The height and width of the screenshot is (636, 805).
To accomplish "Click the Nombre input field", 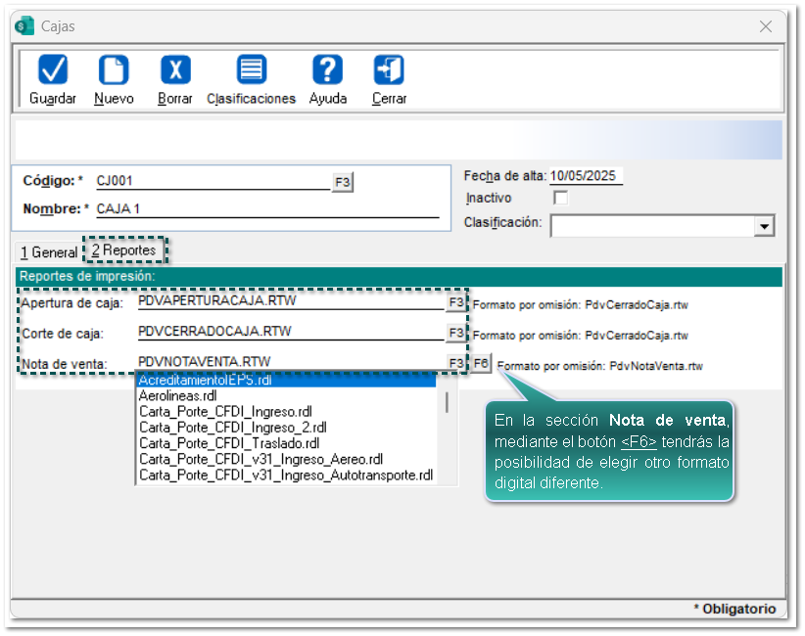I will click(266, 208).
